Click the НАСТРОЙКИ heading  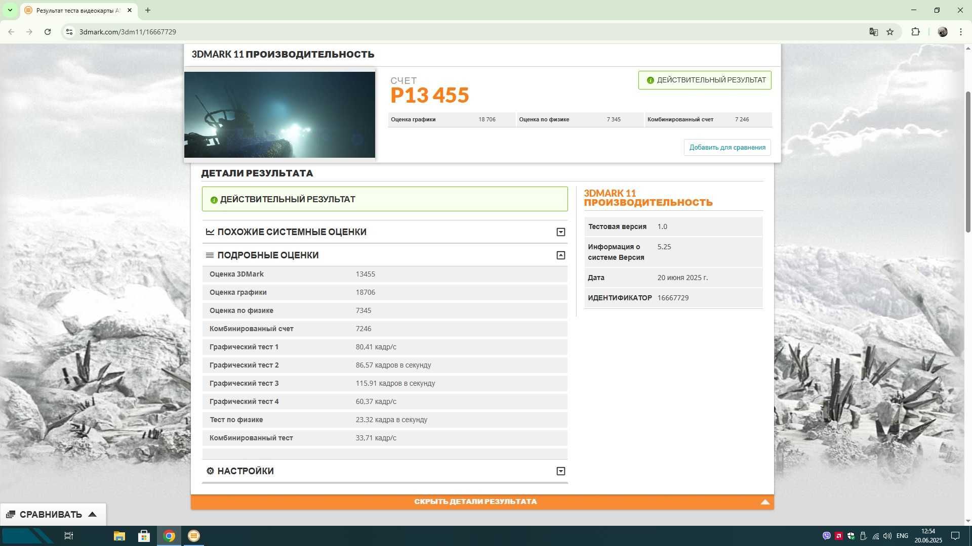tap(246, 471)
